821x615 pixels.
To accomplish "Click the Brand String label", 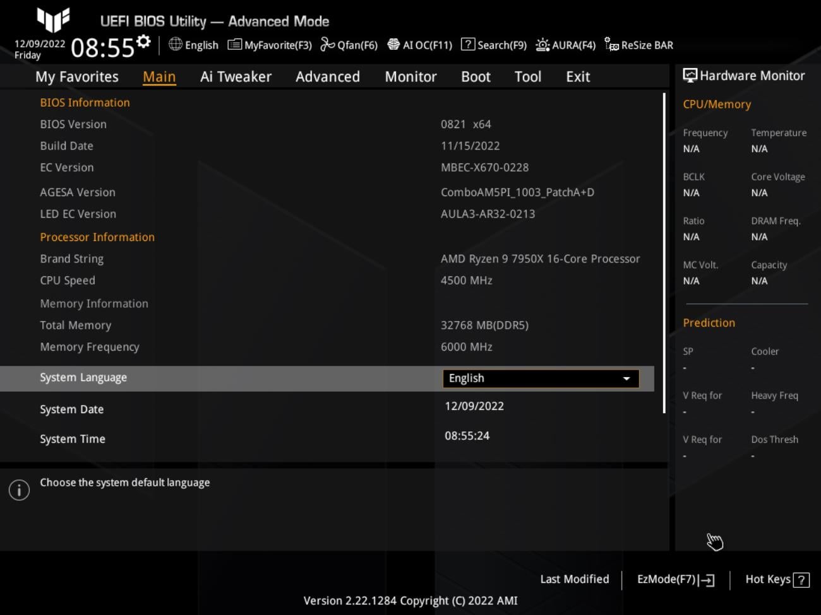I will tap(71, 259).
